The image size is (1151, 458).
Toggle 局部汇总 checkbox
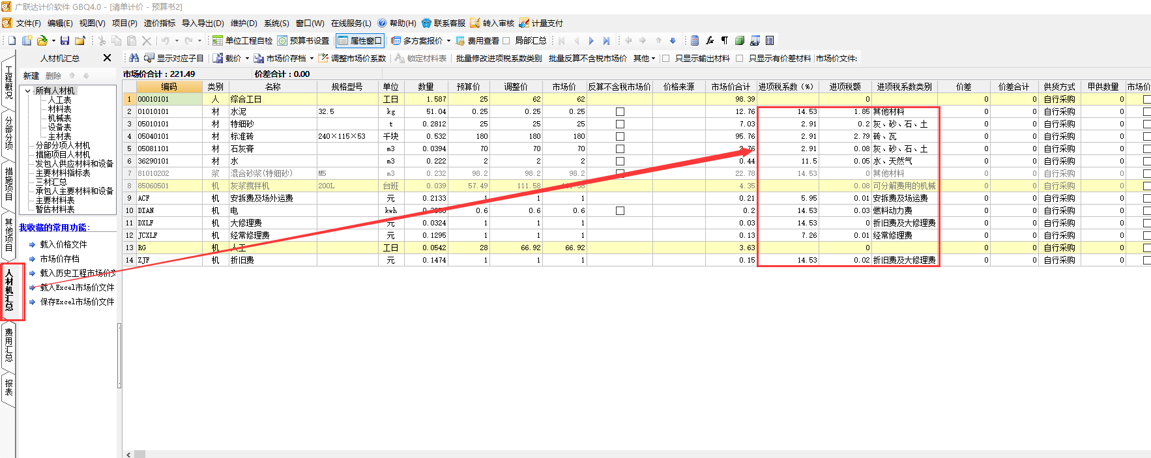pos(506,40)
